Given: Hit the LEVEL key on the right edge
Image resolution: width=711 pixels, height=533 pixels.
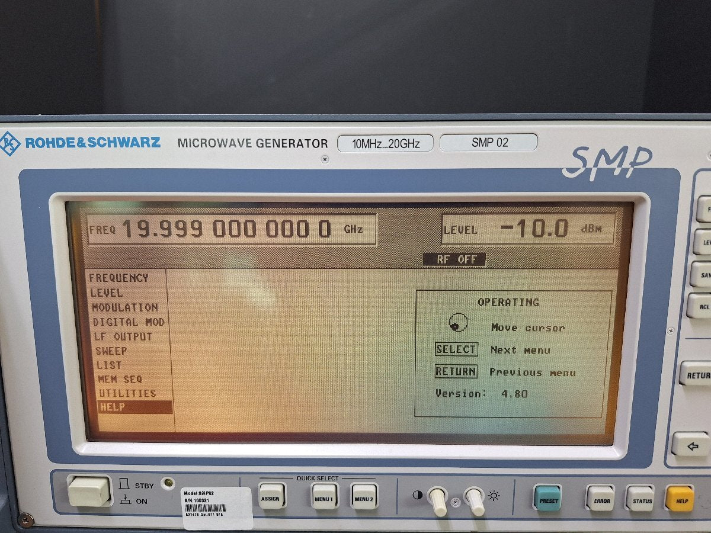Looking at the screenshot, I should 703,242.
